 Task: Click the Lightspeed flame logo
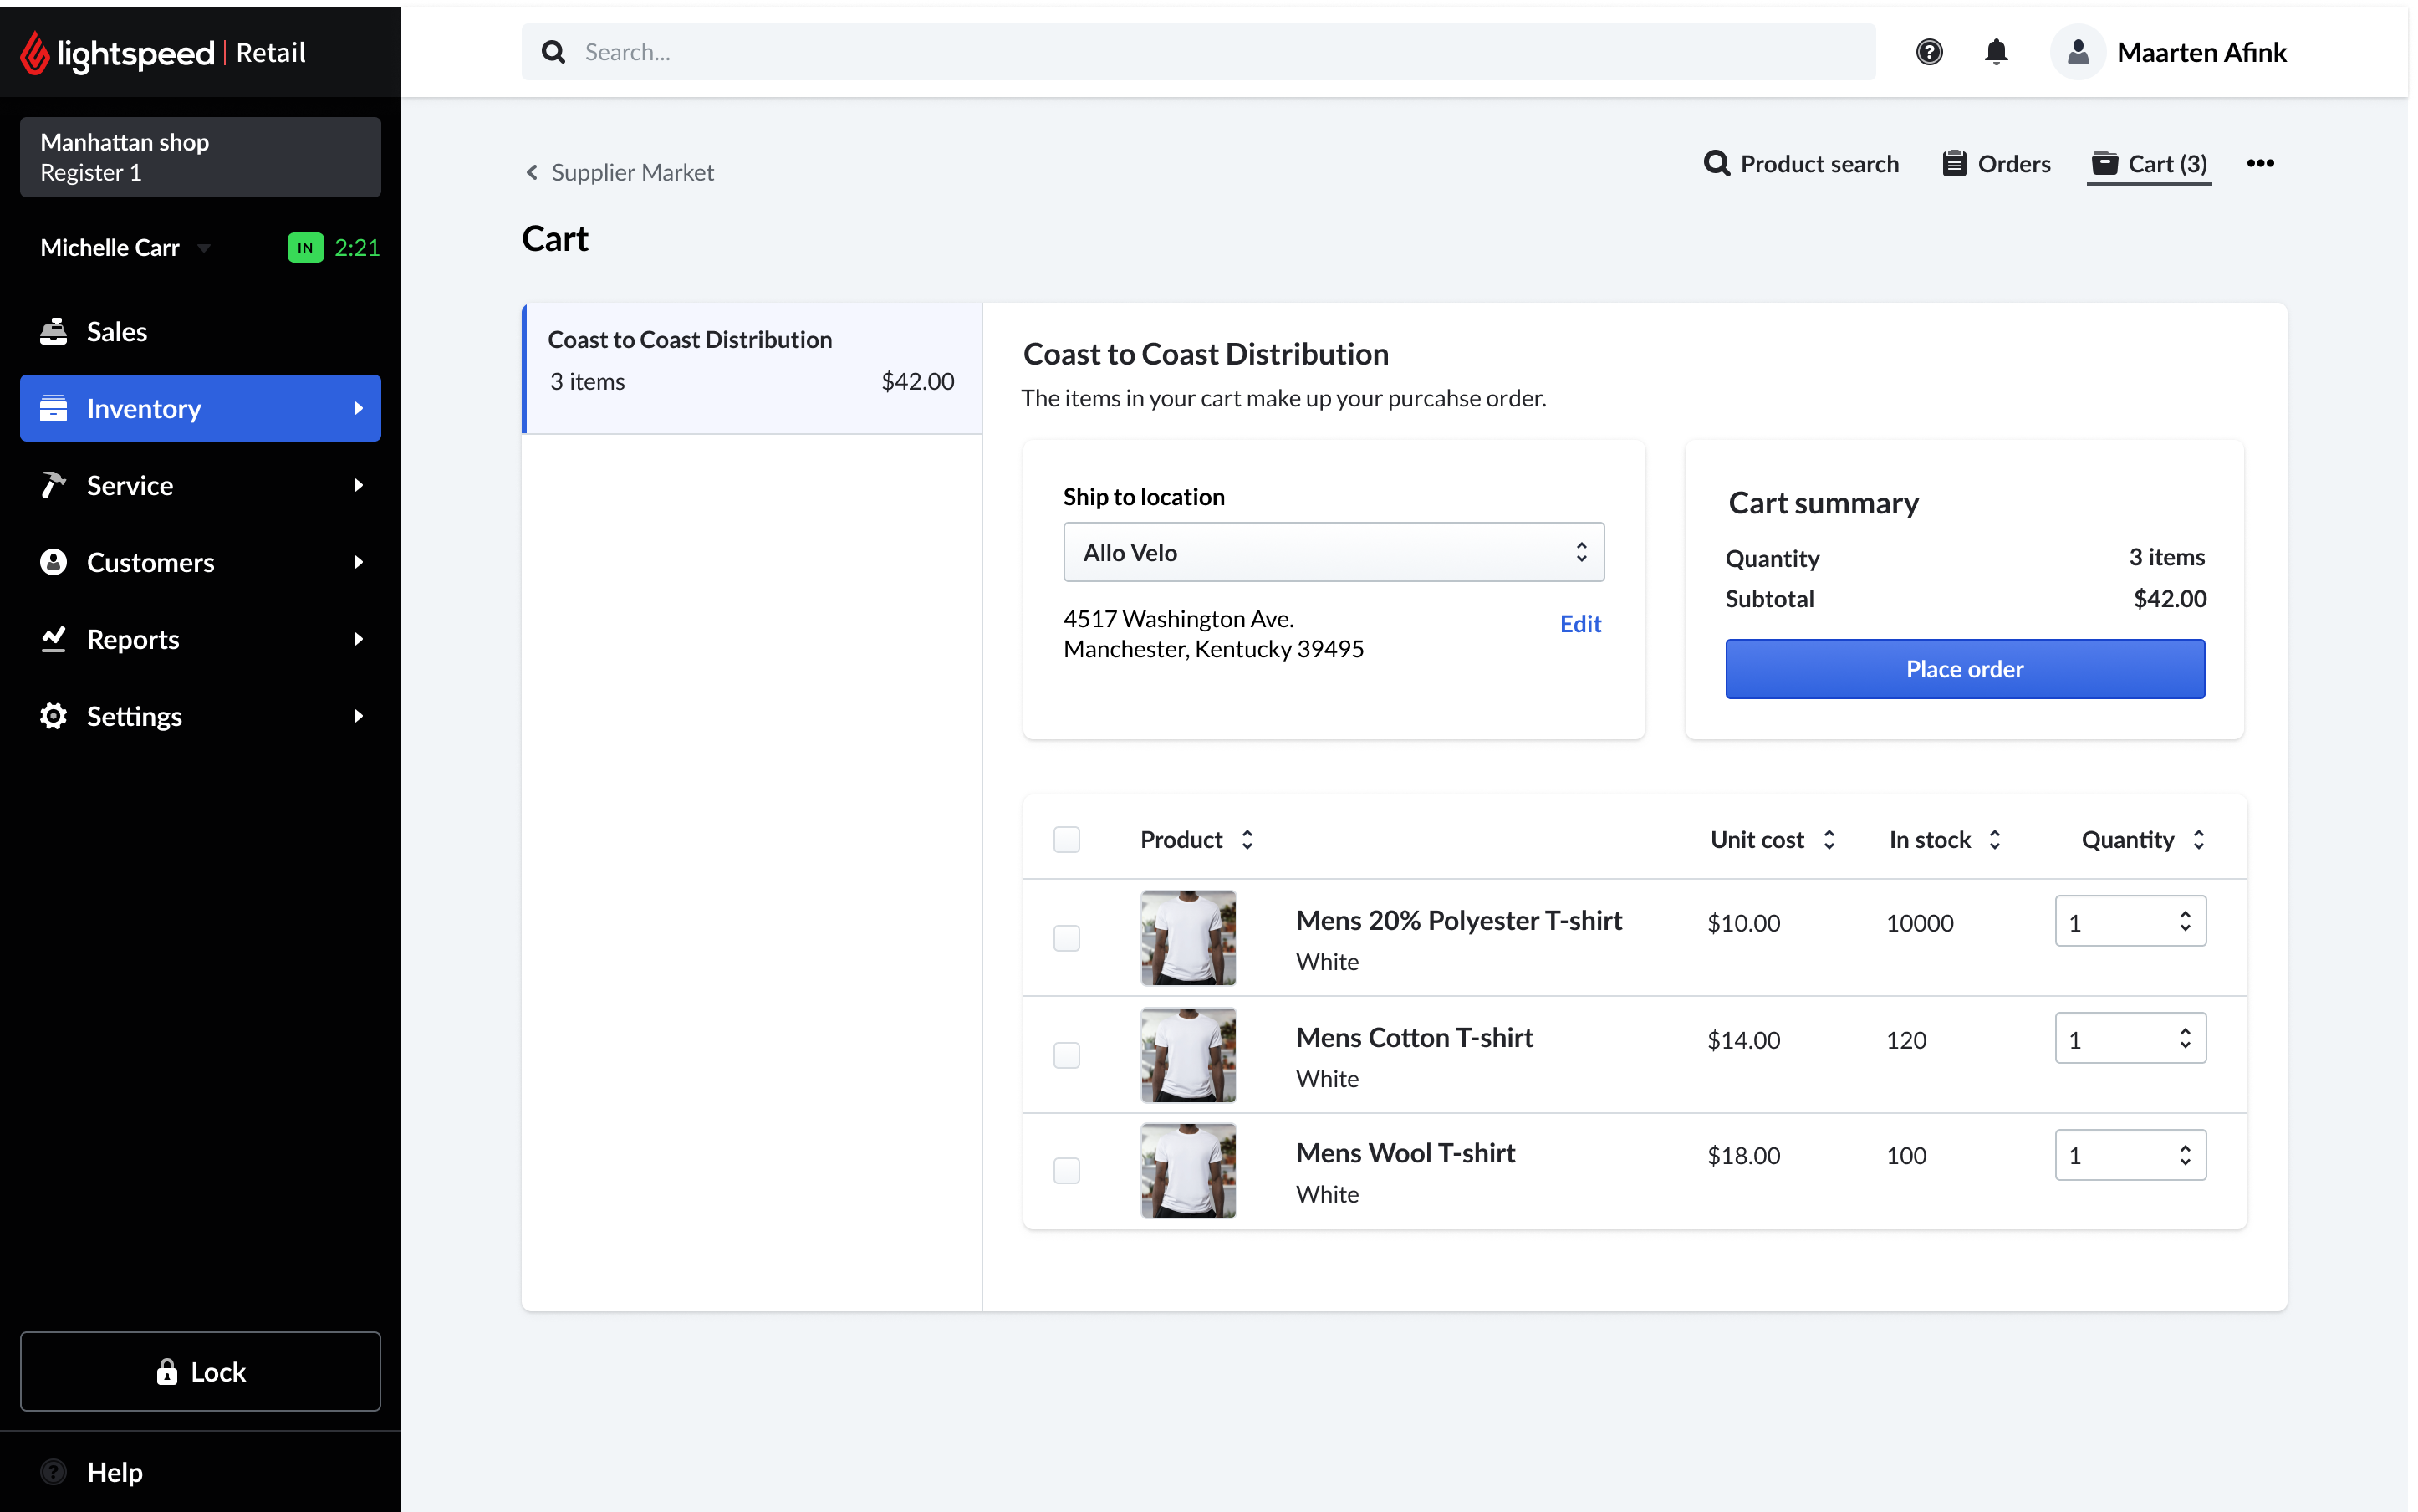coord(34,52)
